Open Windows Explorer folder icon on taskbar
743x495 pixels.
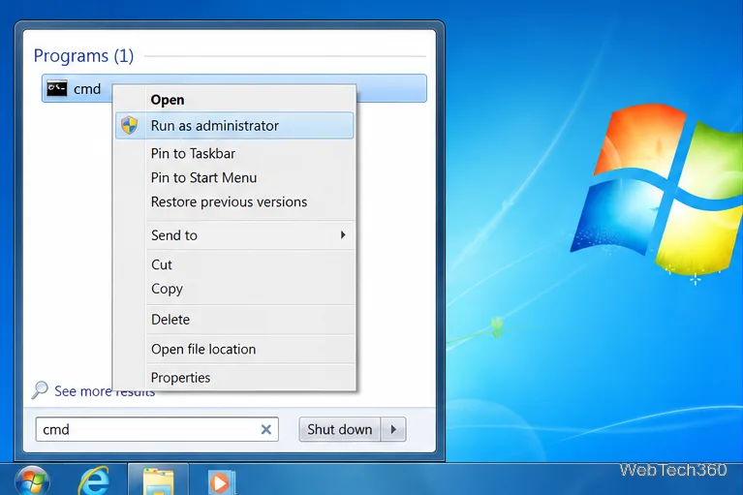click(x=158, y=480)
